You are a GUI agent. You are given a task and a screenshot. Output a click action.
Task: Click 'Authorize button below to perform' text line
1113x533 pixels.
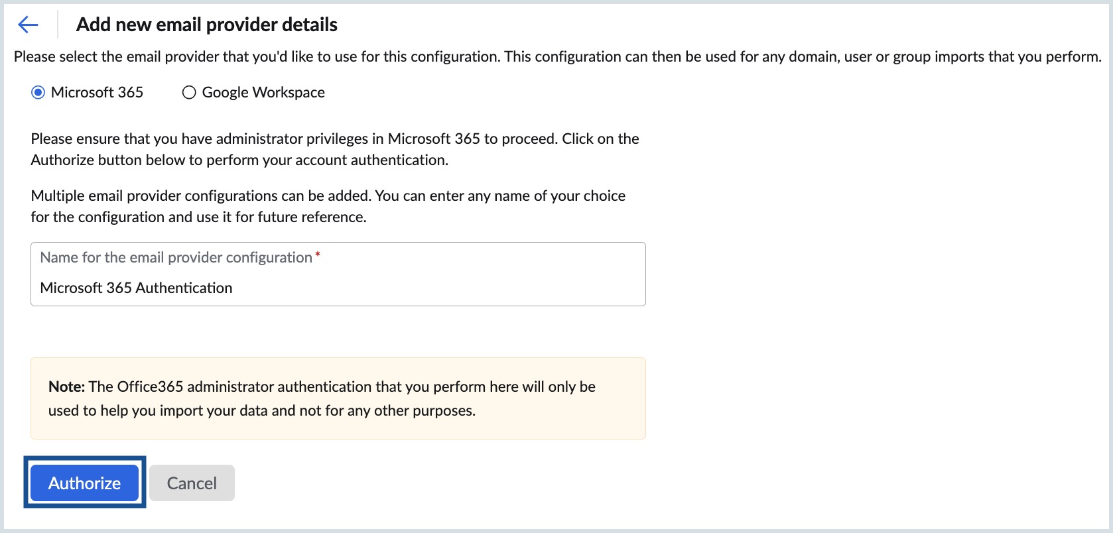coord(239,160)
